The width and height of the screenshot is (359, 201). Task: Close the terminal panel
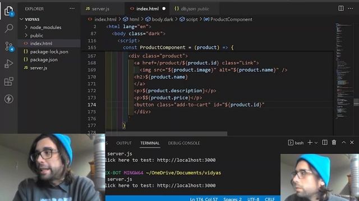pos(352,142)
